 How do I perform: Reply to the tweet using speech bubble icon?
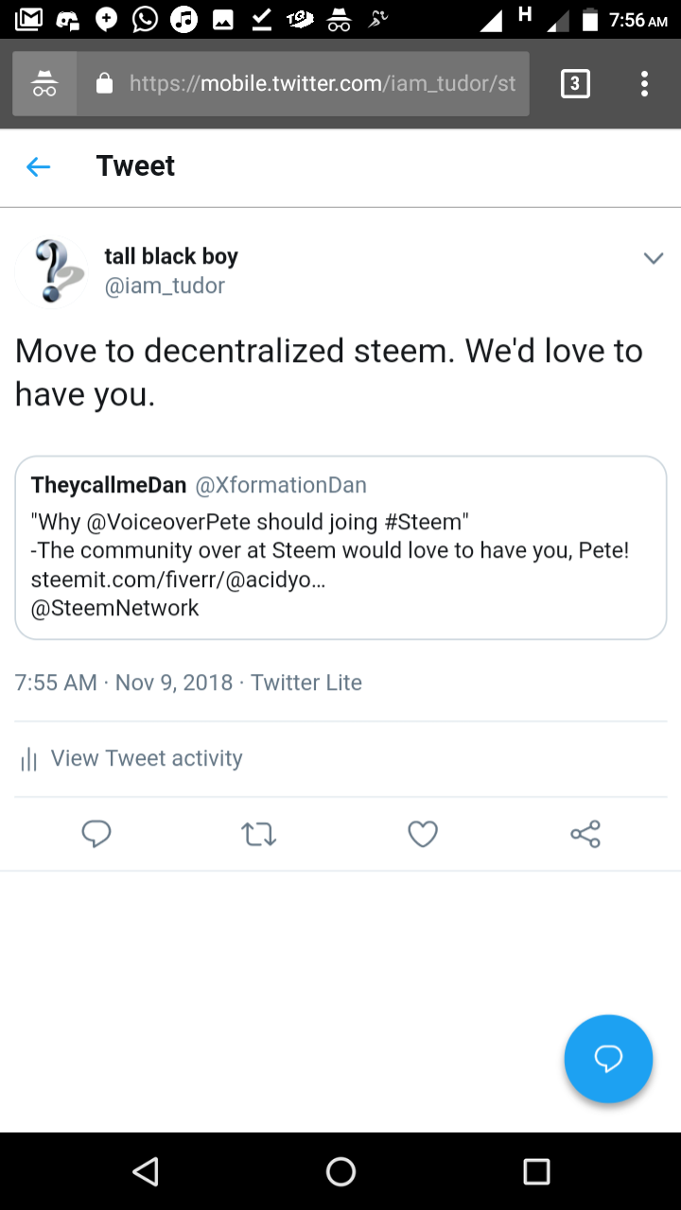(96, 834)
